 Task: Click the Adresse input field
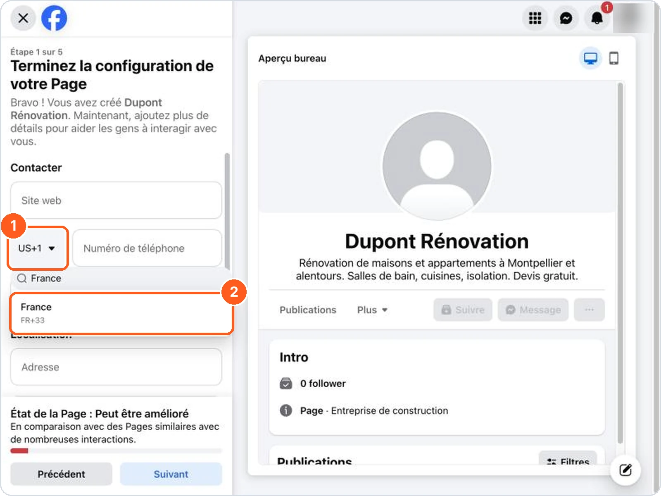[x=116, y=367]
